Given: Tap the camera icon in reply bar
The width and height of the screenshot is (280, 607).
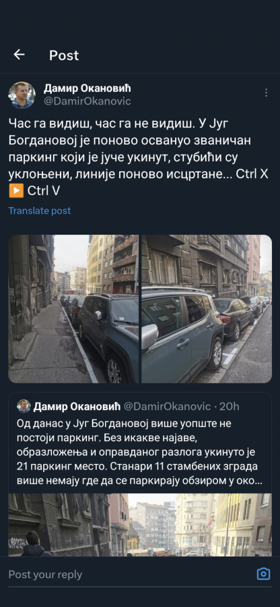Looking at the screenshot, I should 263,574.
